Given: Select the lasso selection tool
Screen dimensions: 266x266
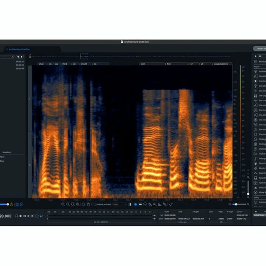Looking at the screenshot, I should [145, 204].
